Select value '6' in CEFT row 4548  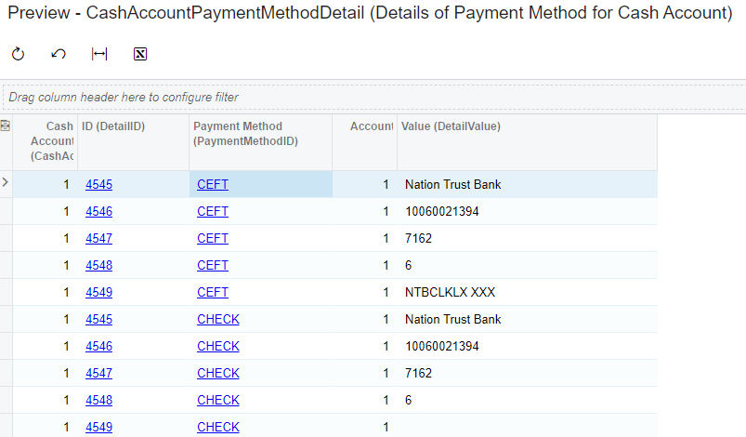[x=408, y=265]
